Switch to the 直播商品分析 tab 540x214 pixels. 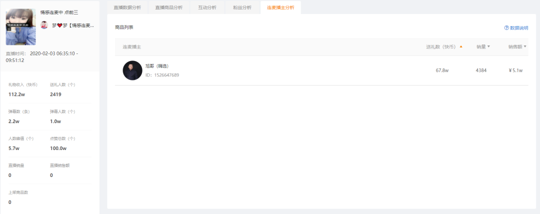(x=169, y=7)
